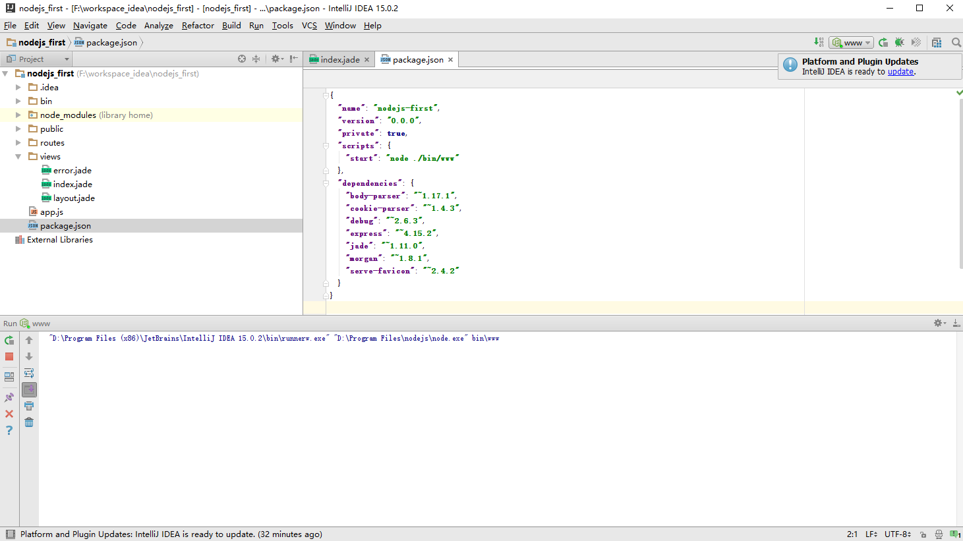Hide the Project tool window

point(294,59)
